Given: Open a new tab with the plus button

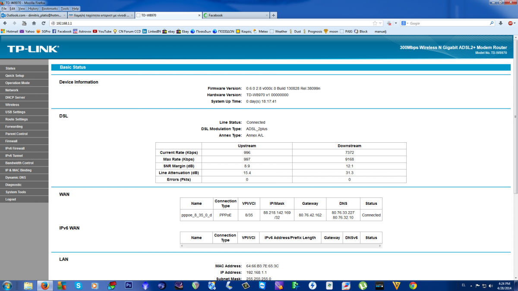Looking at the screenshot, I should click(274, 15).
